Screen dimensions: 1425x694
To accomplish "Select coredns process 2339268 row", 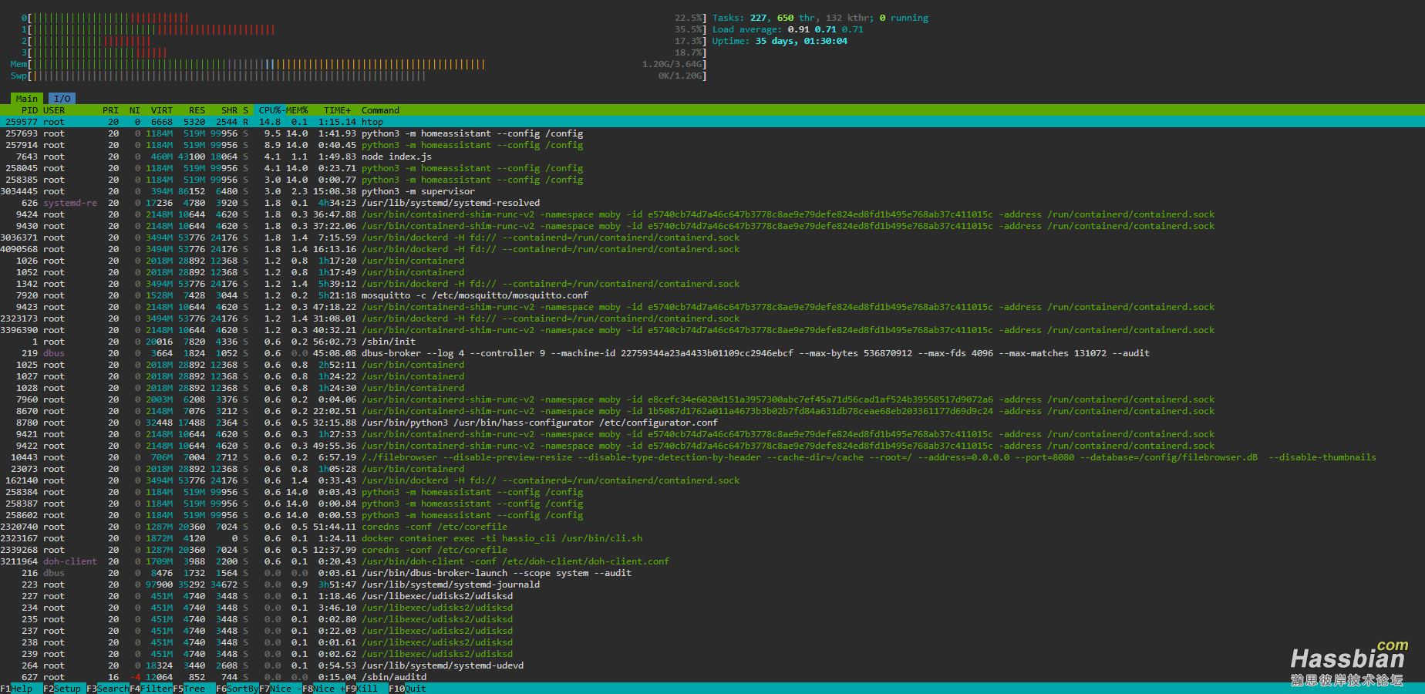I will [x=712, y=550].
